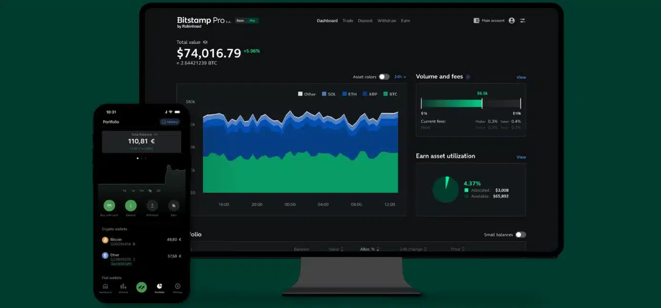The height and width of the screenshot is (308, 661).
Task: Hide the Total value using the eye icon
Action: click(x=205, y=42)
